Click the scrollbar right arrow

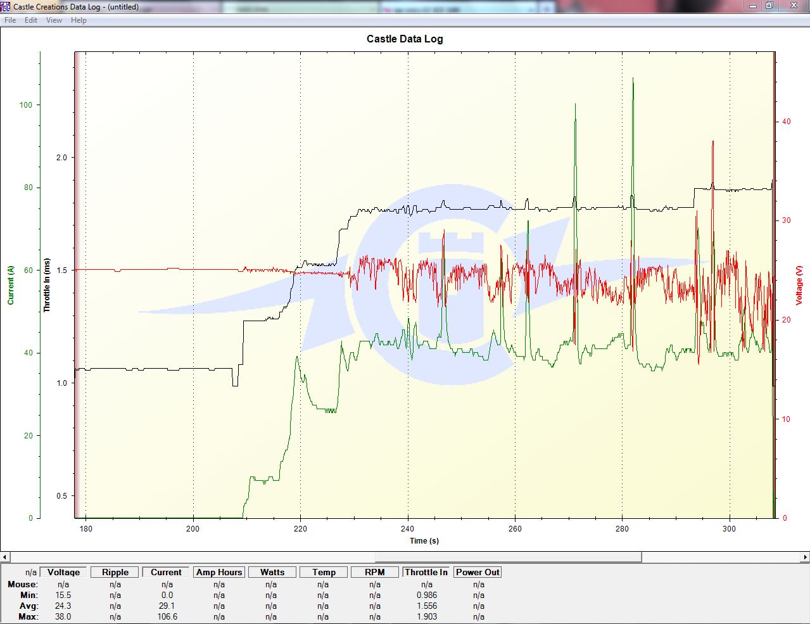pos(805,557)
